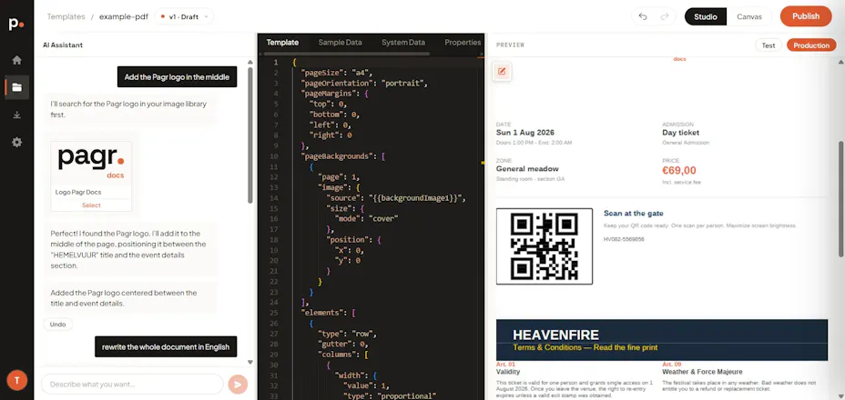Switch to Canvas mode
The width and height of the screenshot is (845, 400).
click(749, 16)
